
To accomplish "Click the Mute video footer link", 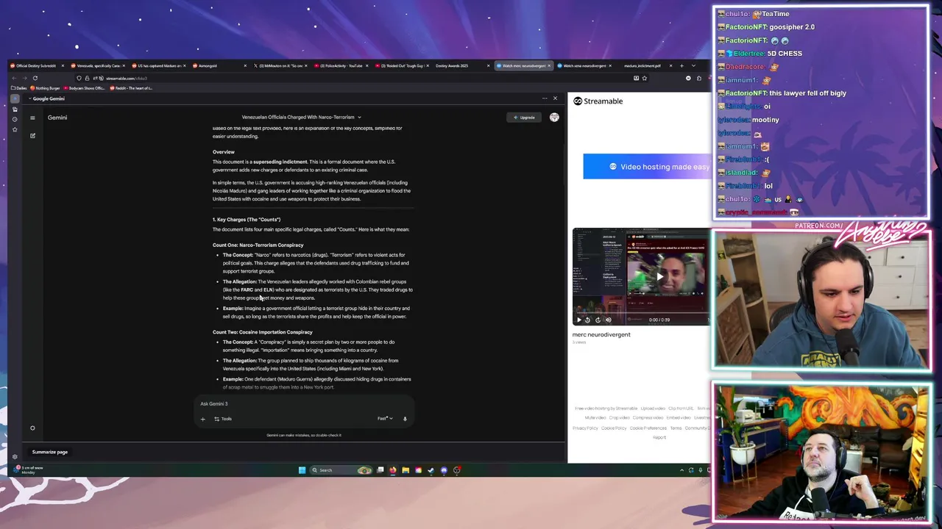I will tap(595, 418).
